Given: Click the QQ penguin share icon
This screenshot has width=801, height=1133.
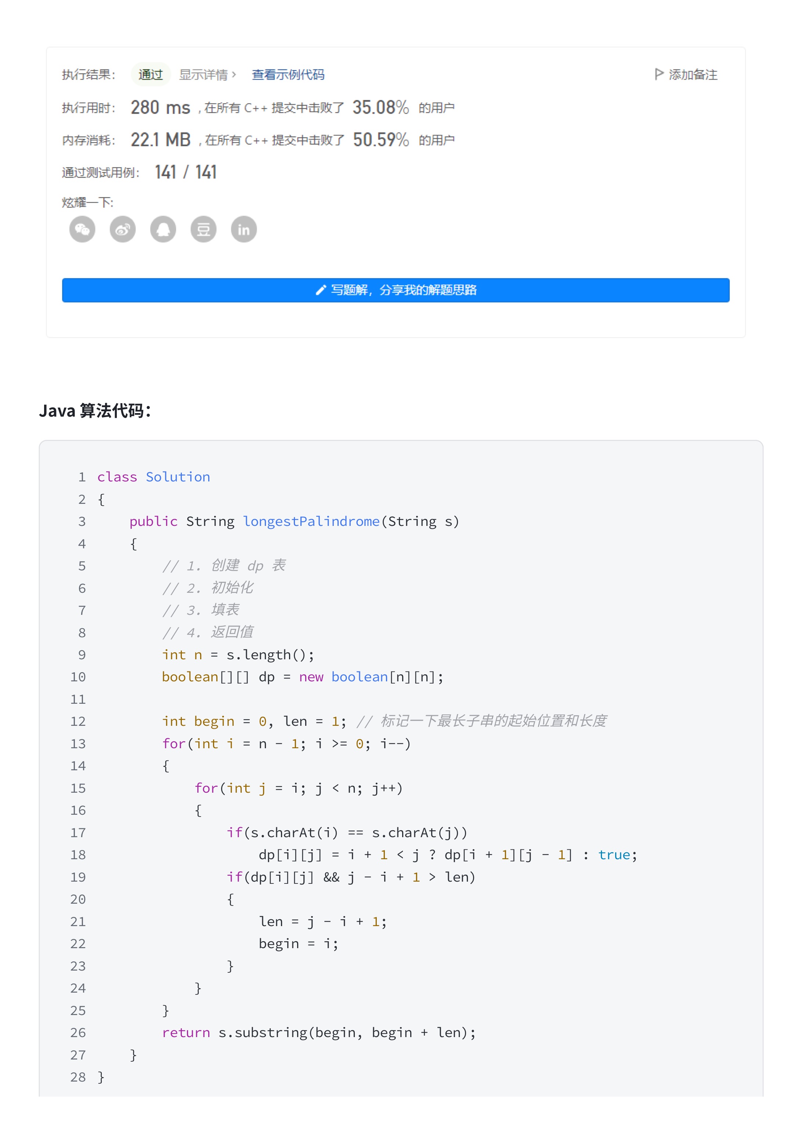Looking at the screenshot, I should tap(163, 229).
